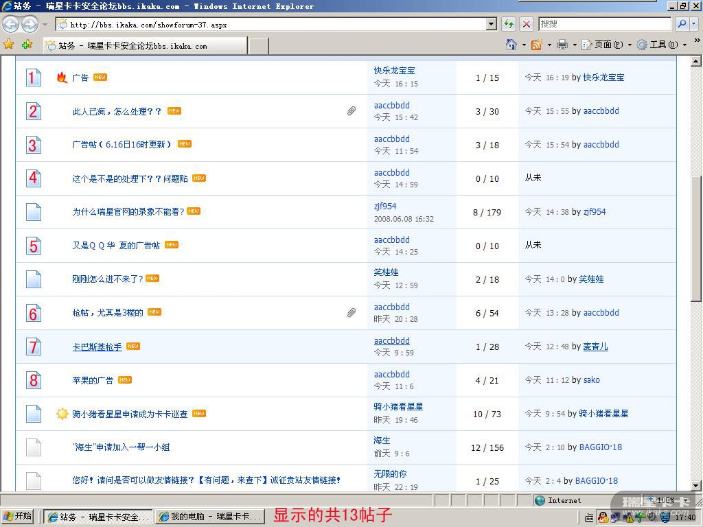Open the 工具(O) menu
This screenshot has height=527, width=703.
[662, 45]
